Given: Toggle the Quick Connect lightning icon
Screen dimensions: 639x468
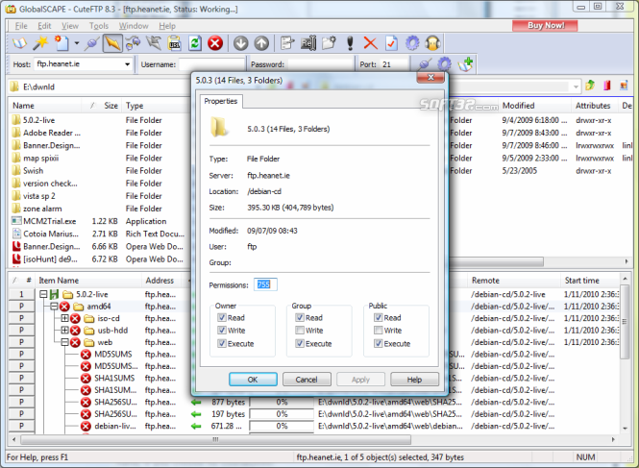Looking at the screenshot, I should click(112, 43).
